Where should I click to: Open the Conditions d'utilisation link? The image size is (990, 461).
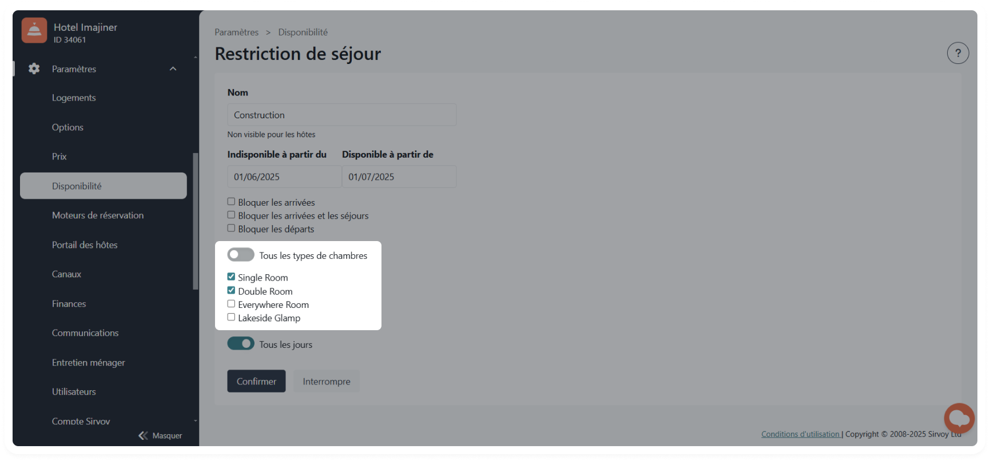(x=800, y=434)
